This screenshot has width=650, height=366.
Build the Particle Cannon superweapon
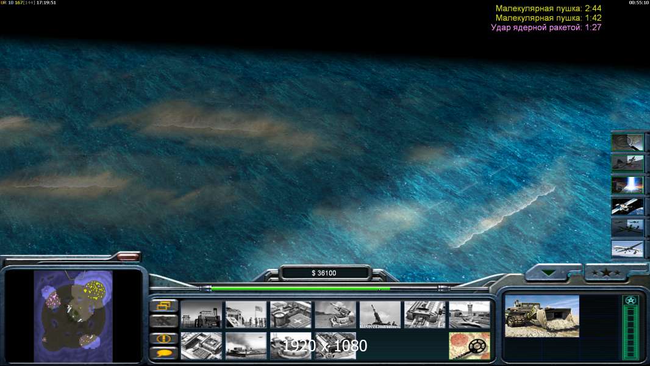pos(291,346)
